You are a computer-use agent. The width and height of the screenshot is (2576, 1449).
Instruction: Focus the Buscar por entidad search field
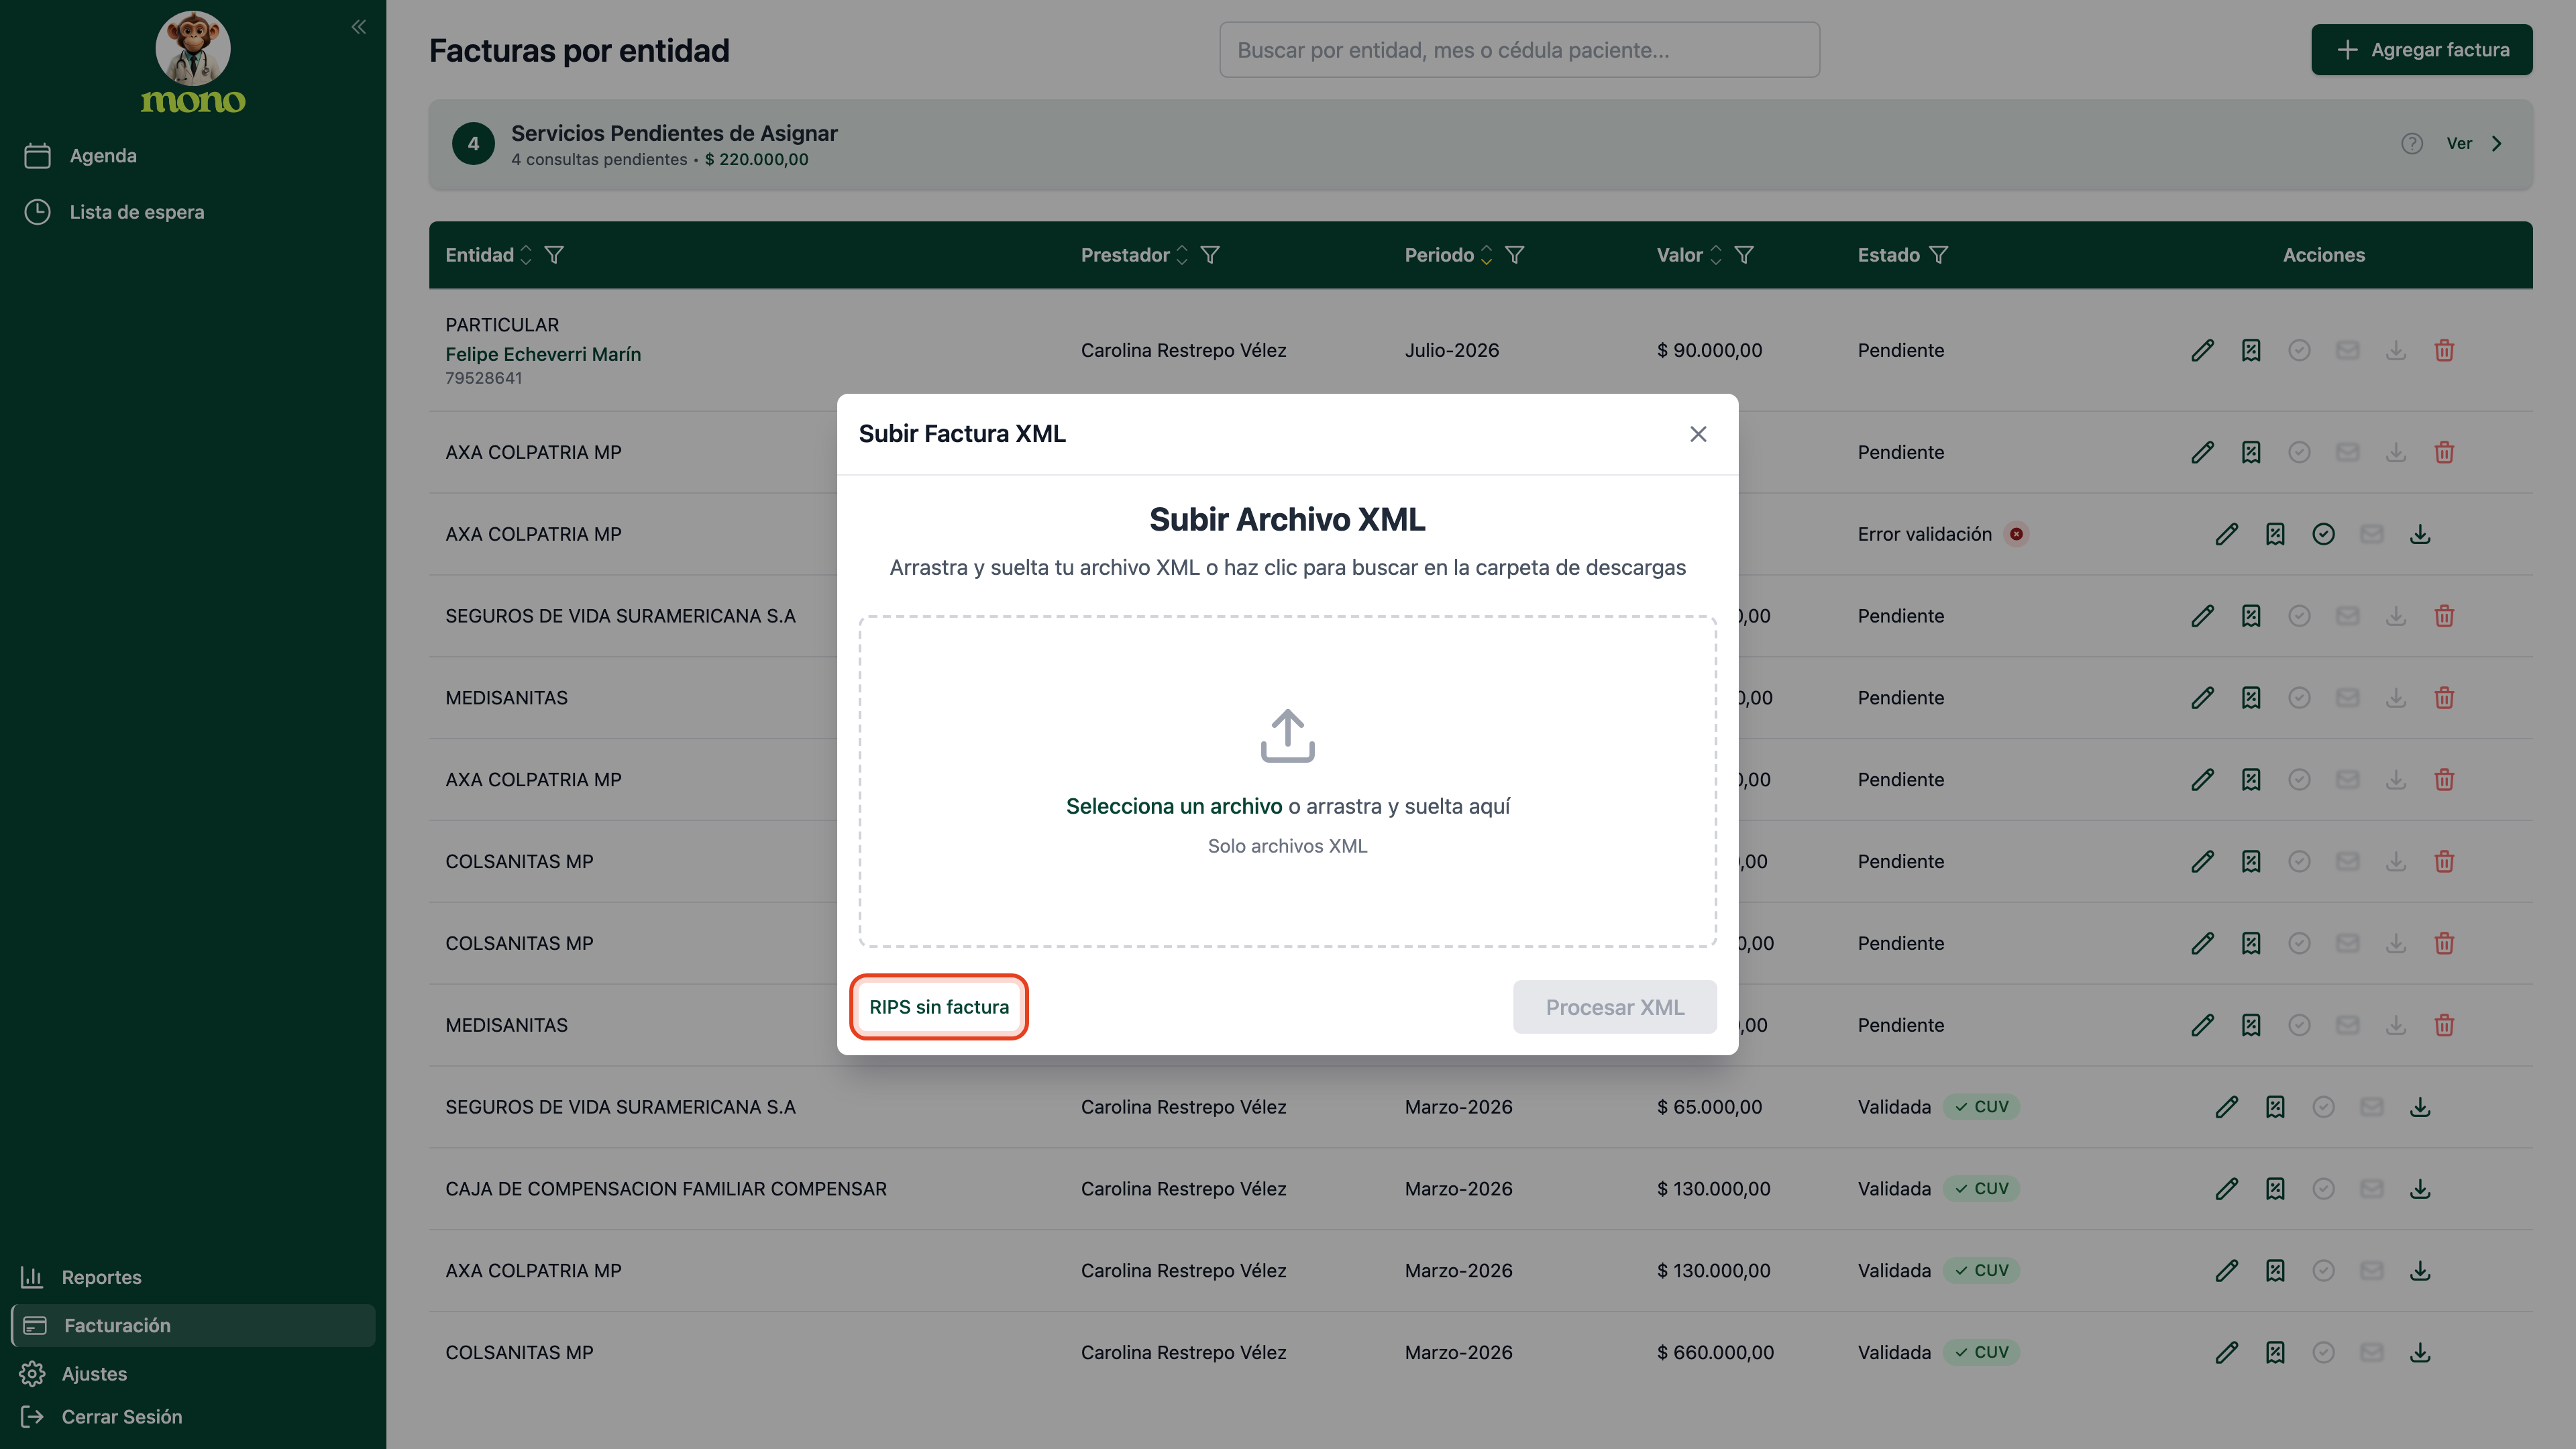coord(1519,50)
